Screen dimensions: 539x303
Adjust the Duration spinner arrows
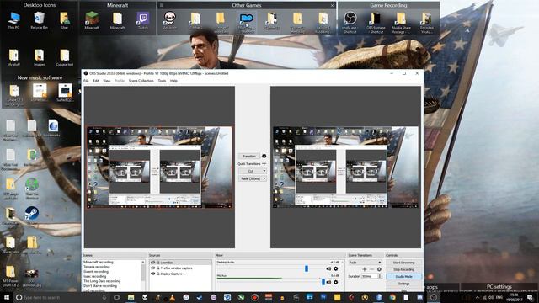pos(380,276)
